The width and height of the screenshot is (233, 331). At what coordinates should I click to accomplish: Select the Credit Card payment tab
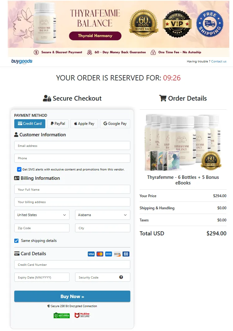click(x=30, y=124)
